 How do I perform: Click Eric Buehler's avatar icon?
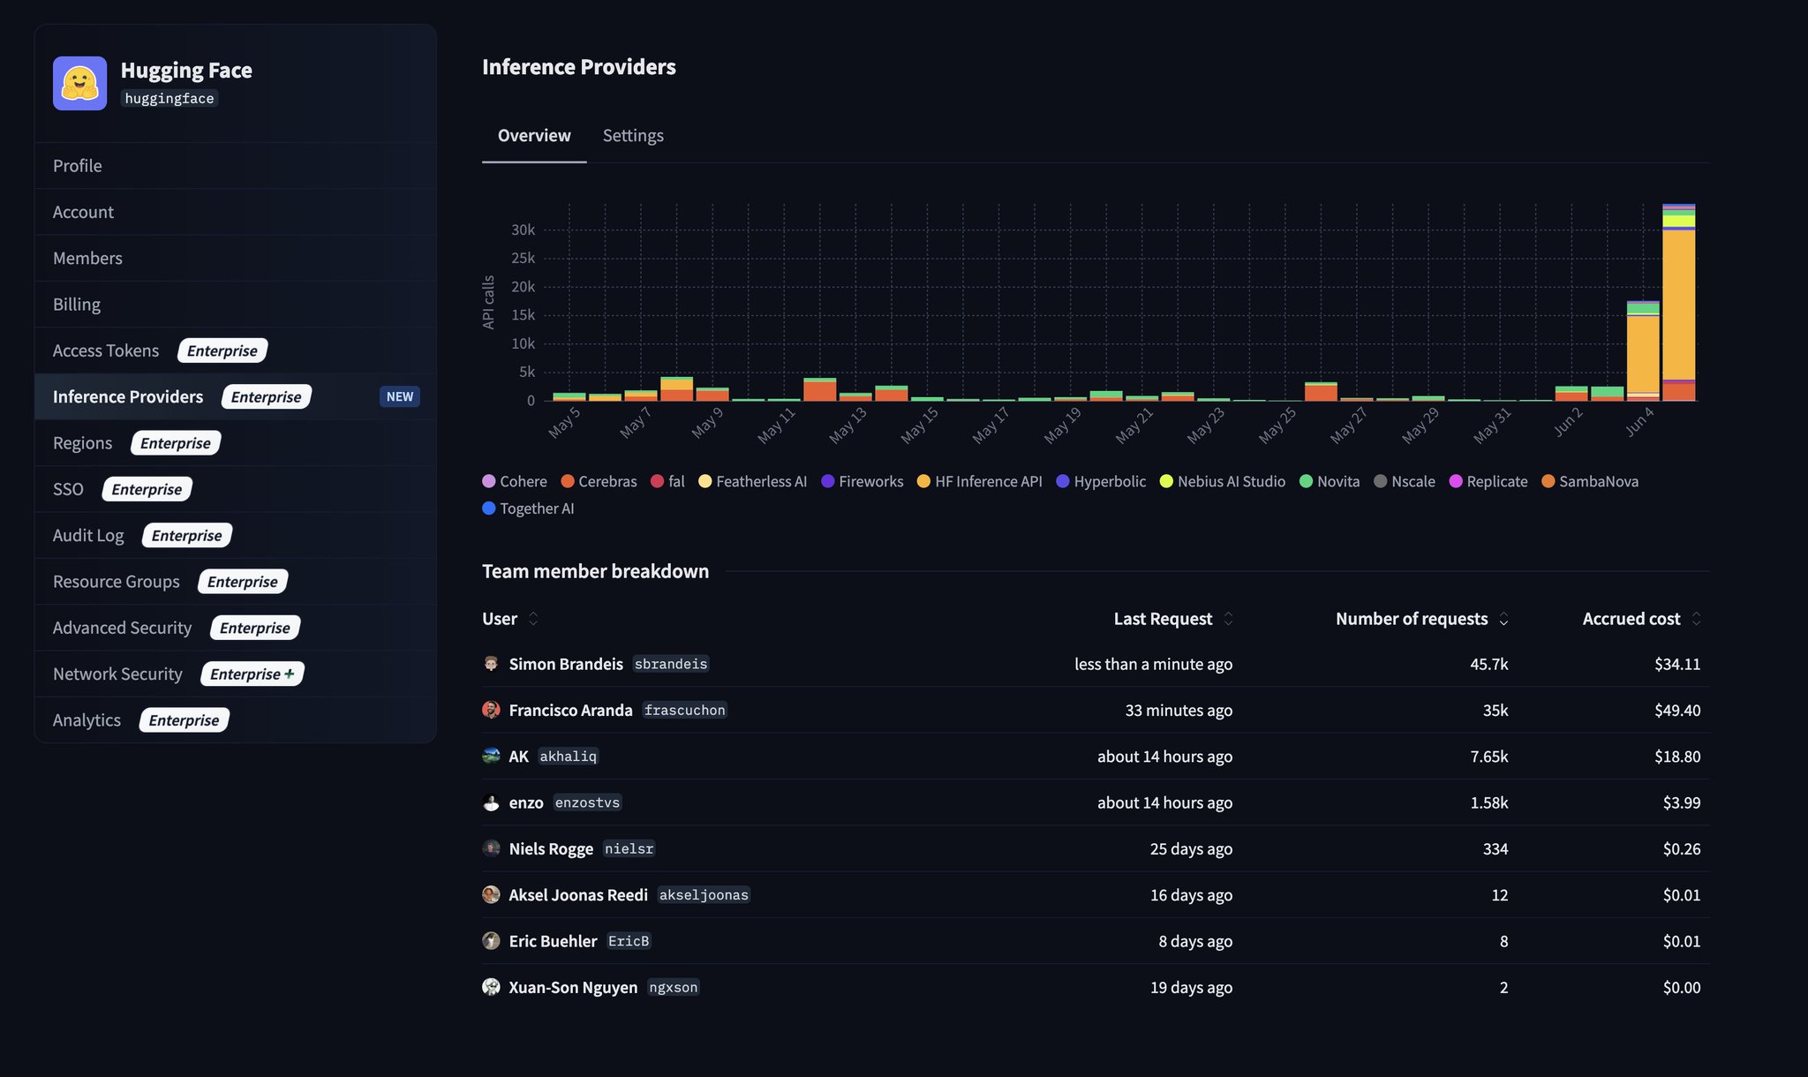tap(491, 941)
